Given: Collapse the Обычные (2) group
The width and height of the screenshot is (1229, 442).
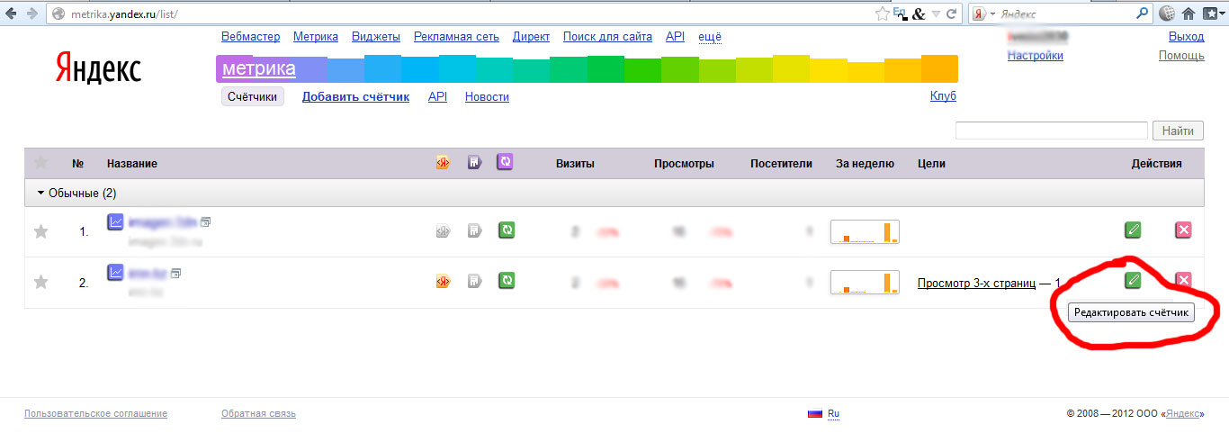Looking at the screenshot, I should click(76, 193).
